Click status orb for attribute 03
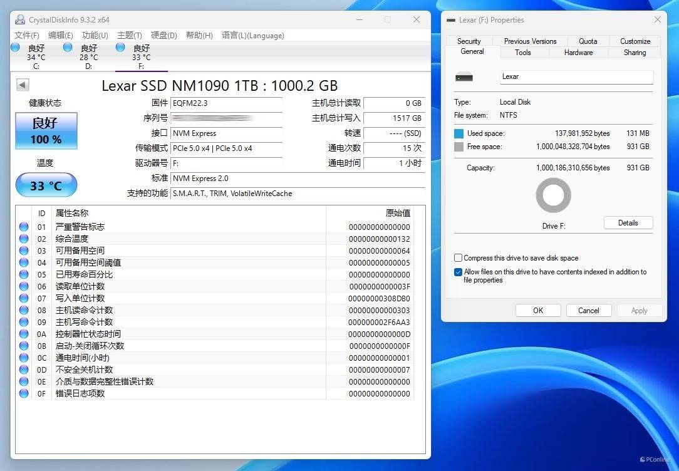This screenshot has height=471, width=679. pos(24,251)
